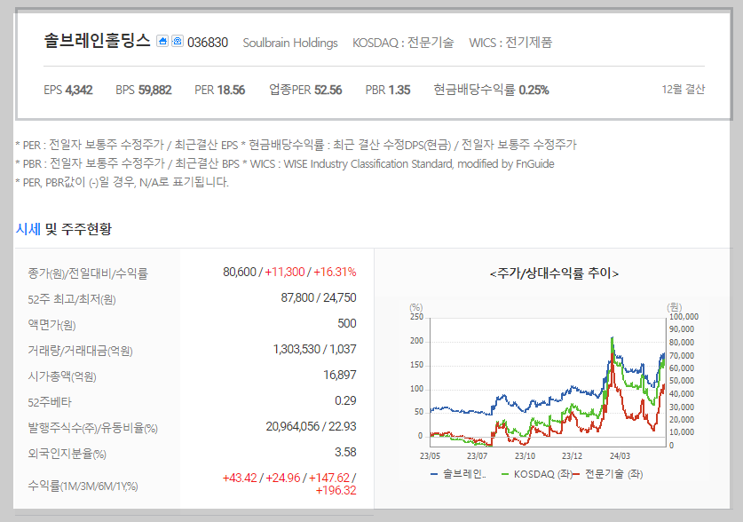The height and width of the screenshot is (522, 743).
Task: Click 시가총액(억원) row label
Action: pos(62,376)
